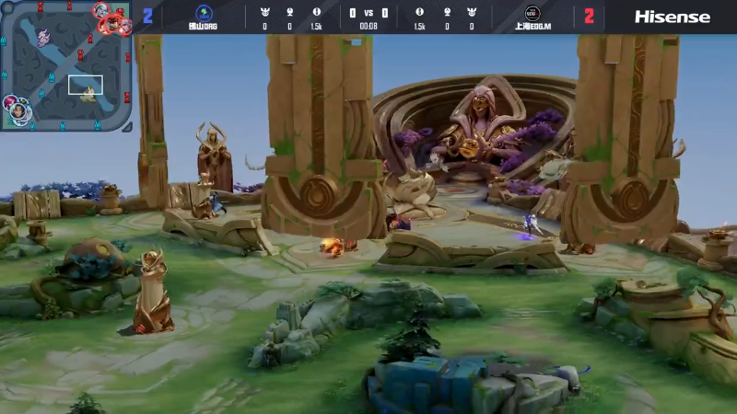Click the red tower beside the red base on the minimap's top edge
Viewport: 737px width, 414px height.
click(x=69, y=6)
